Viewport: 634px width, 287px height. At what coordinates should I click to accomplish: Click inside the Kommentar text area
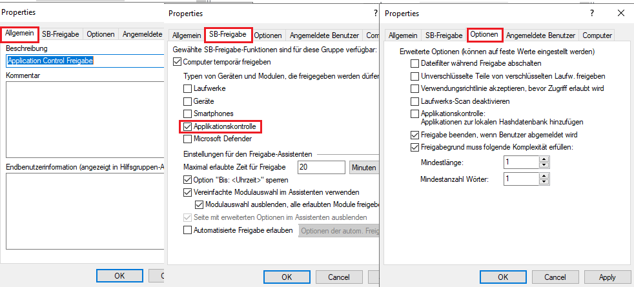(x=85, y=119)
